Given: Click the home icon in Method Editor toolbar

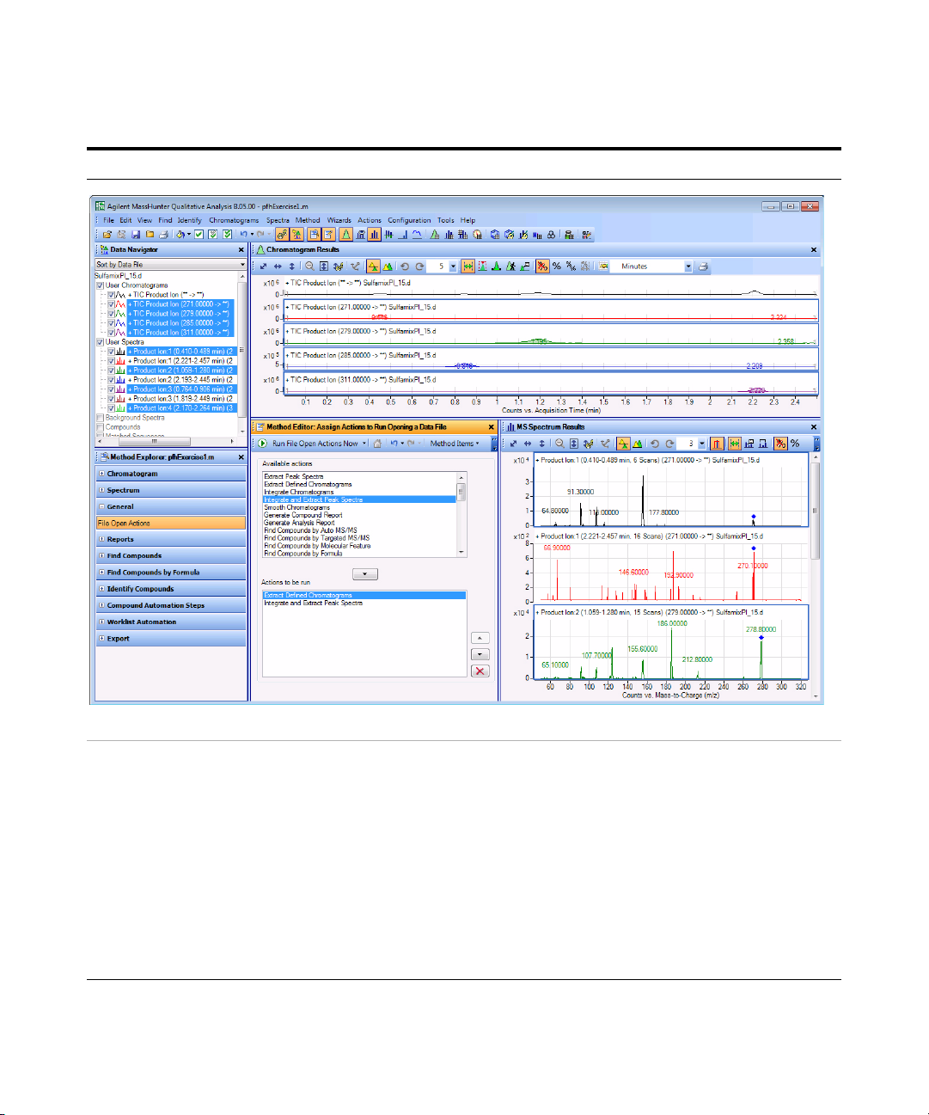Looking at the screenshot, I should 377,444.
